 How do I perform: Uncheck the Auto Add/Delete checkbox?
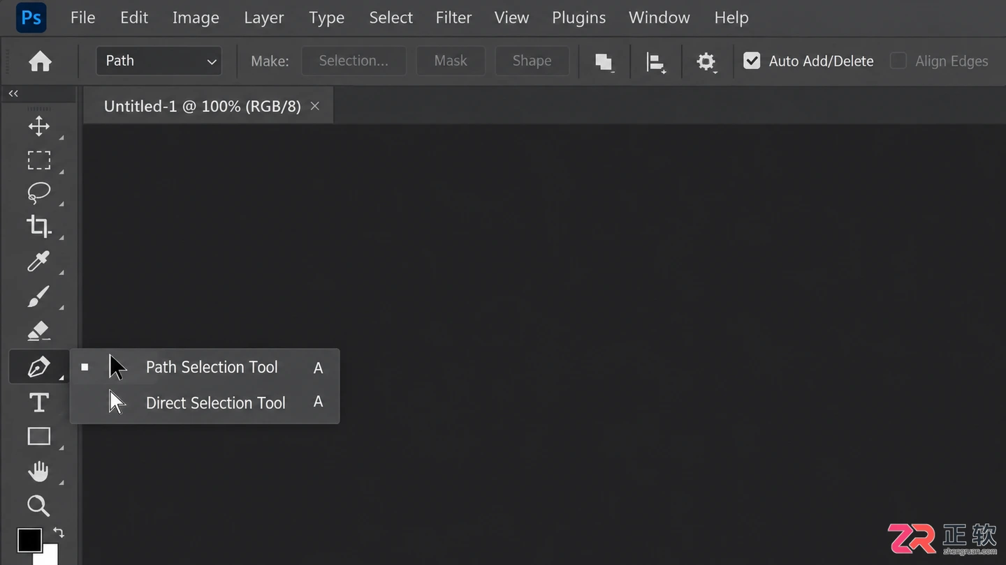(752, 61)
